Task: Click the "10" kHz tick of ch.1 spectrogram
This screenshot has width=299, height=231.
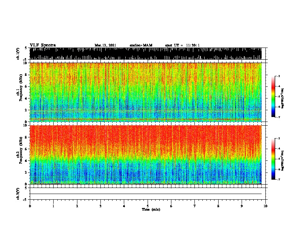Action: (x=26, y=63)
